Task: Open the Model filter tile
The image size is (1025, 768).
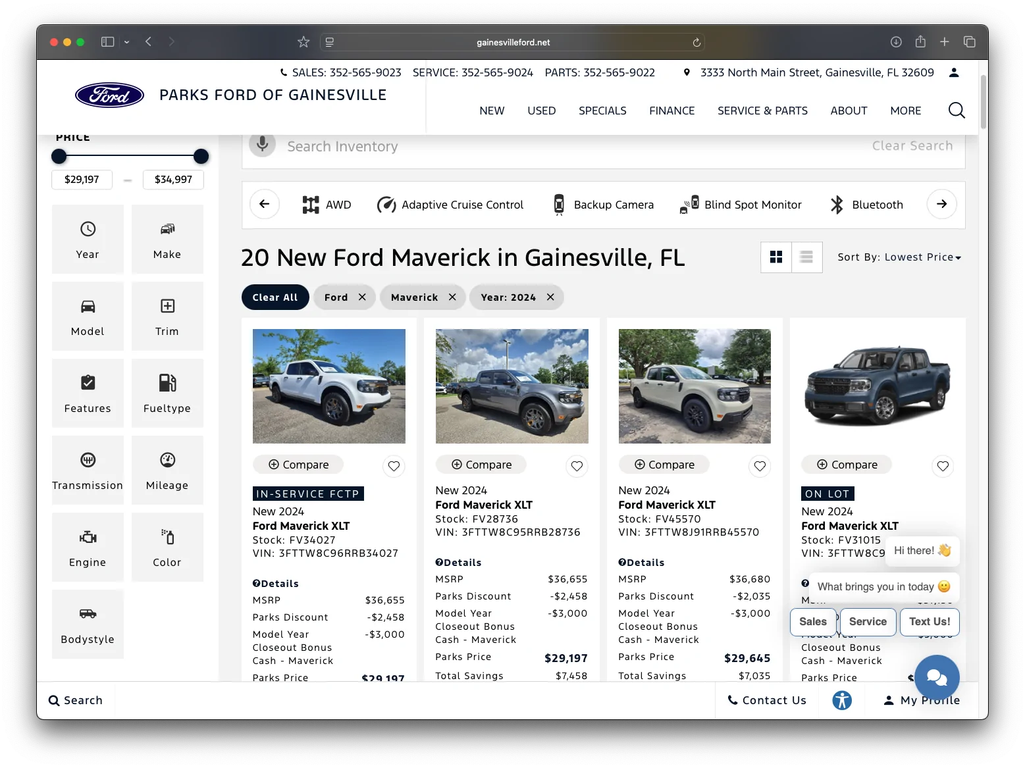Action: click(x=88, y=316)
